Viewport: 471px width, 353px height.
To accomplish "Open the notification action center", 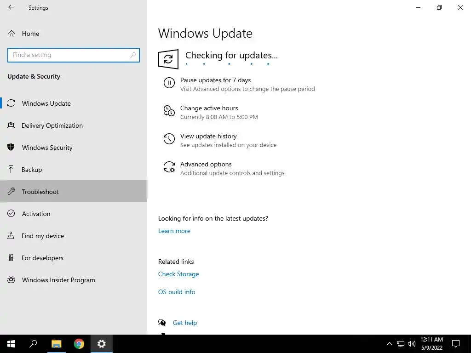I will (456, 344).
